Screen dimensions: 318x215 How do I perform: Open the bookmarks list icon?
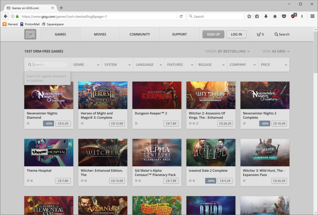257,16
